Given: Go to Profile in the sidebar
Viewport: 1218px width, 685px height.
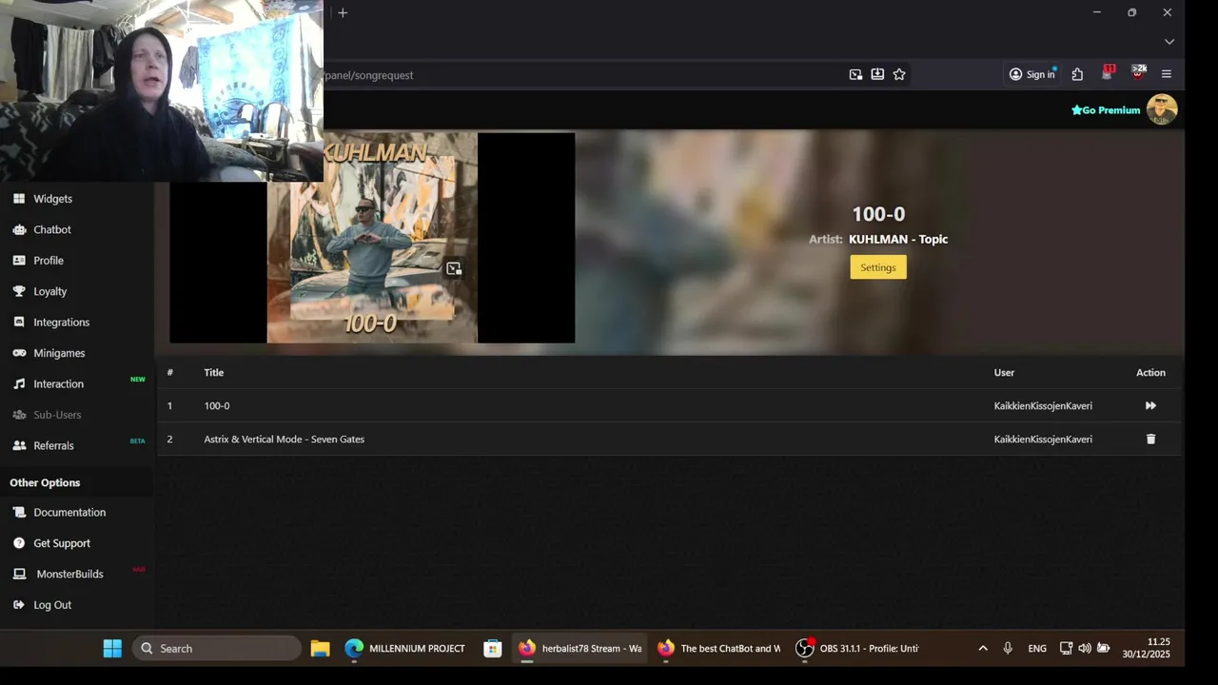Looking at the screenshot, I should (x=49, y=261).
